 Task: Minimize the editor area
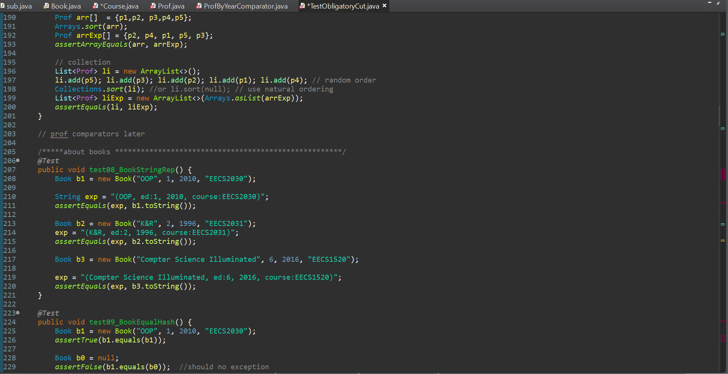tap(709, 3)
